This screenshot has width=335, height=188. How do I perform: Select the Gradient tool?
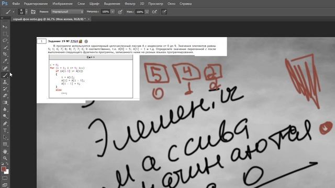pyautogui.click(x=5, y=102)
